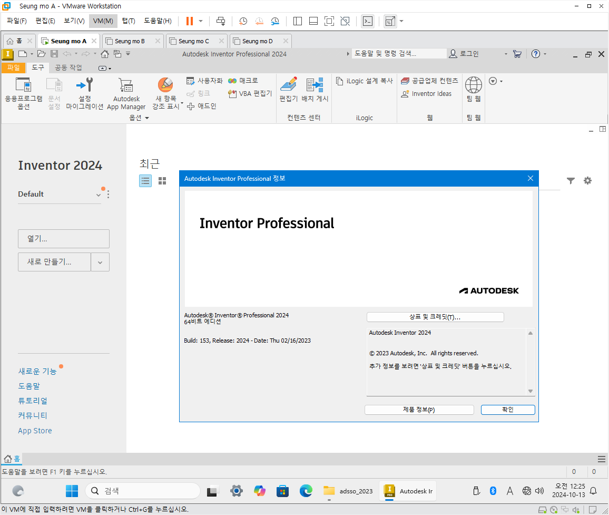Open the VMware power dropdown arrow
Screen dimensions: 609x515
tap(201, 21)
